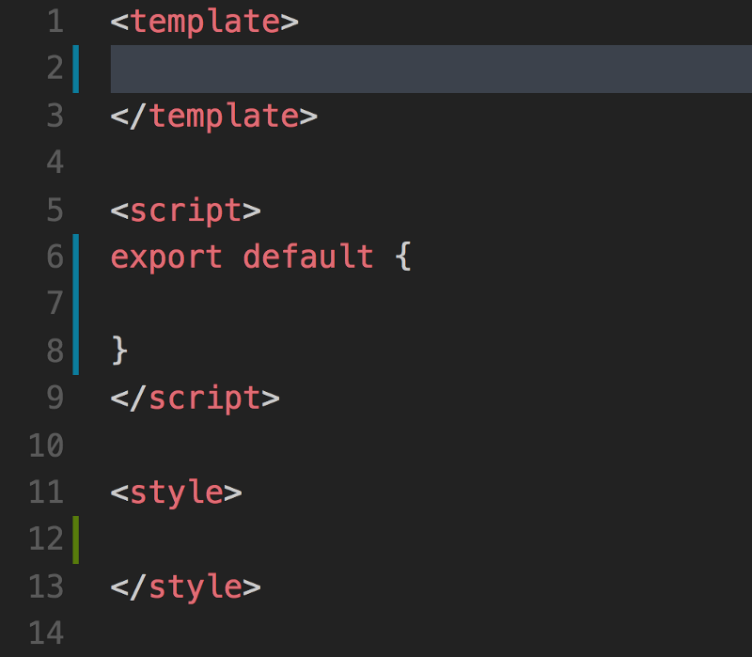Viewport: 752px width, 657px height.
Task: Click line number 12 in the gutter
Action: point(45,539)
